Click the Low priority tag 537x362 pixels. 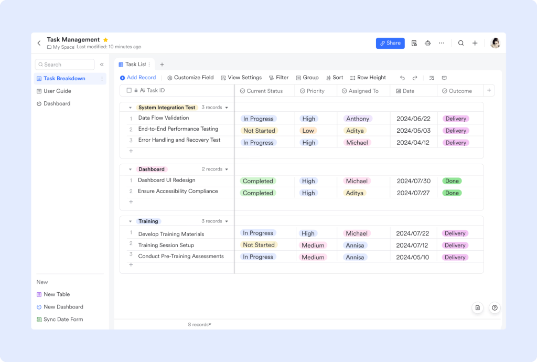coord(308,131)
